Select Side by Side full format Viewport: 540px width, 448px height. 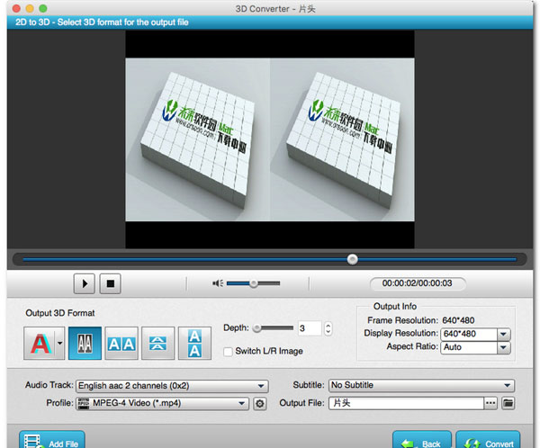(x=121, y=344)
